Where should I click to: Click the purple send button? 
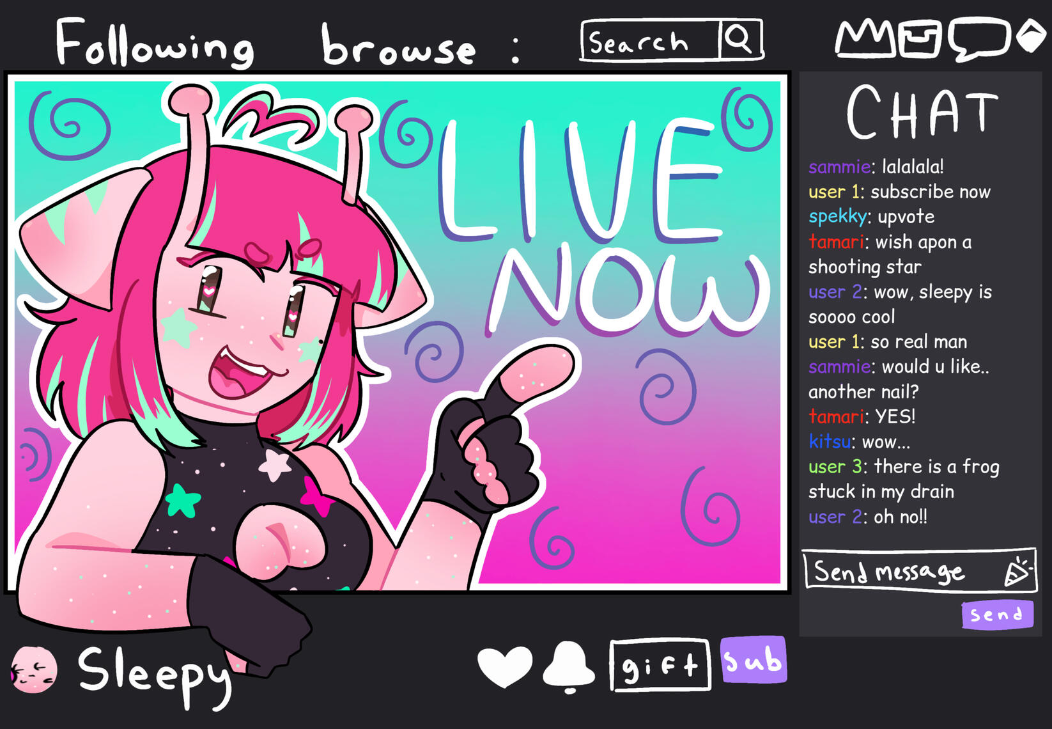pos(997,615)
